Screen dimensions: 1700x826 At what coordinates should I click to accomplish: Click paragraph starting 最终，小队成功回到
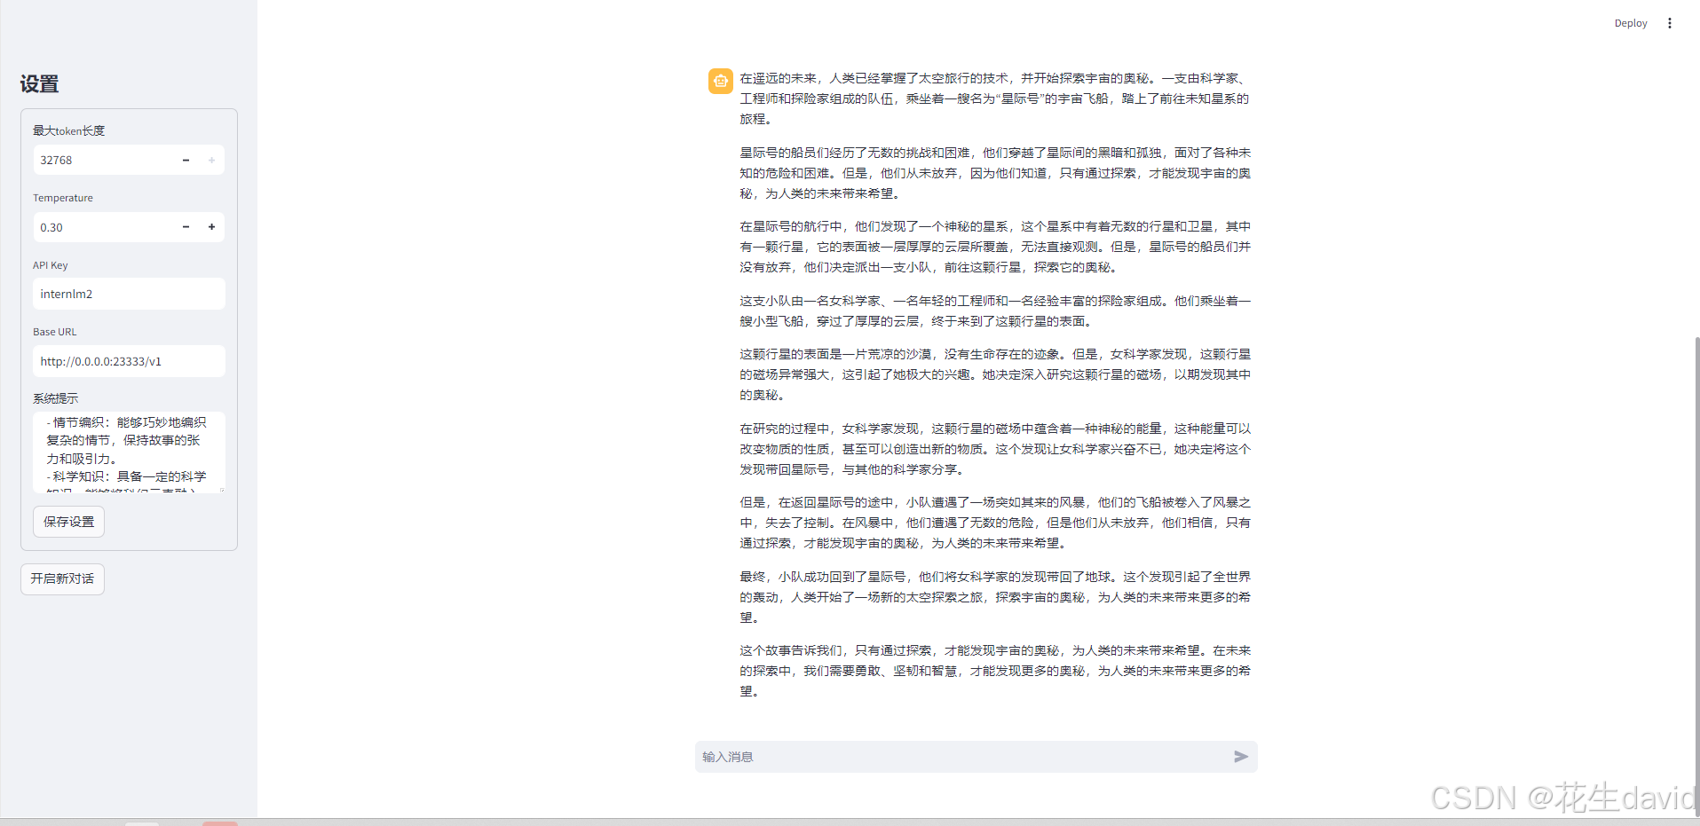[x=994, y=597]
